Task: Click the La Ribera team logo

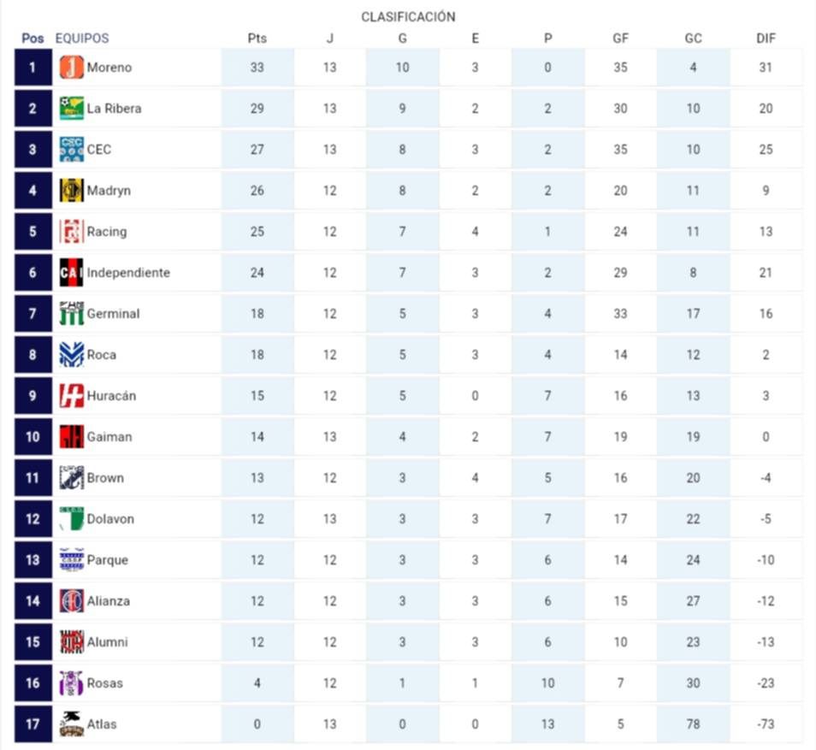Action: pos(72,109)
